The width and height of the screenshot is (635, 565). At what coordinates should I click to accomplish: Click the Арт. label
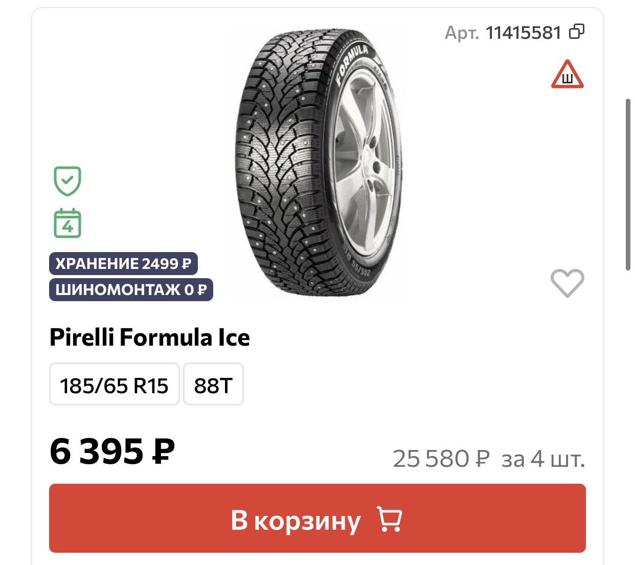461,33
